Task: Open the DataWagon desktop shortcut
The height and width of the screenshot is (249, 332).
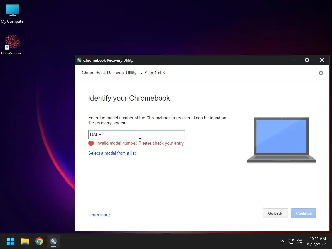Action: point(13,45)
